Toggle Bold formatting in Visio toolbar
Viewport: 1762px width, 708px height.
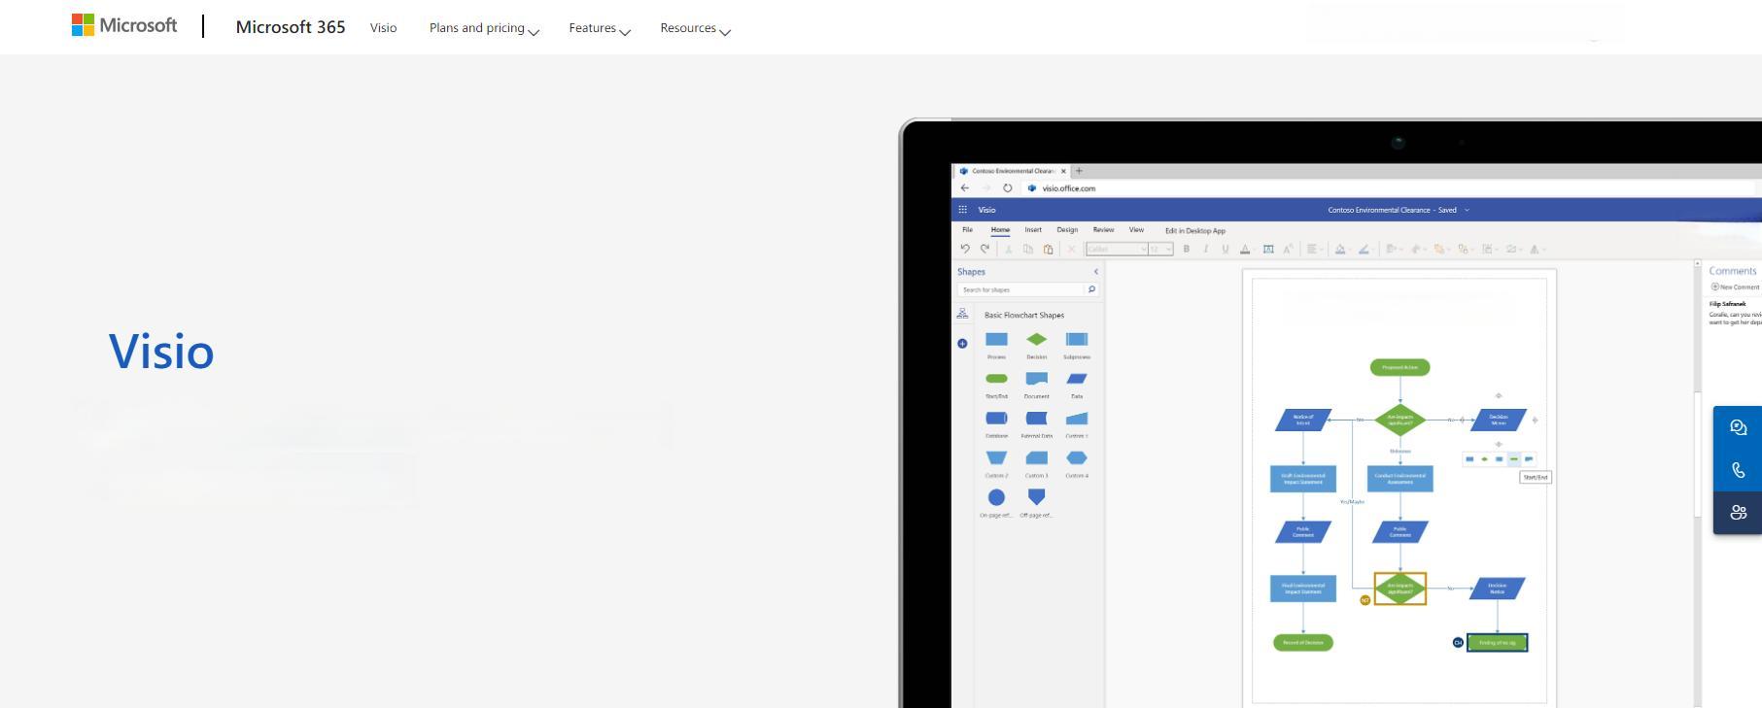click(1186, 250)
